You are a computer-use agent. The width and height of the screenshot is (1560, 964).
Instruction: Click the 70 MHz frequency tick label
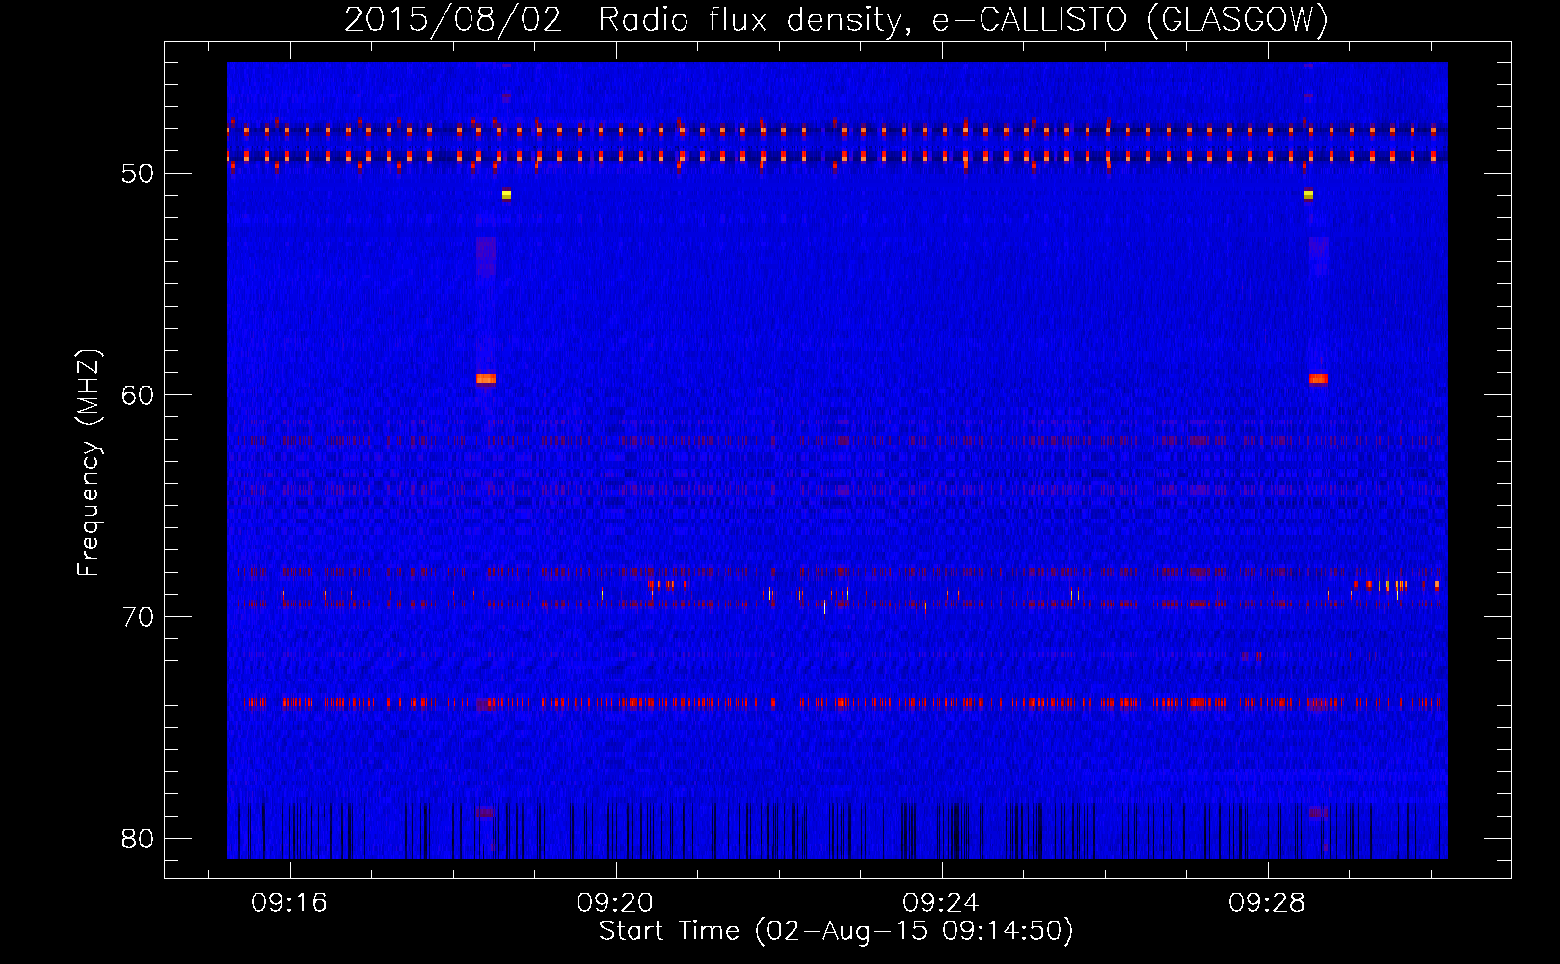tap(138, 617)
